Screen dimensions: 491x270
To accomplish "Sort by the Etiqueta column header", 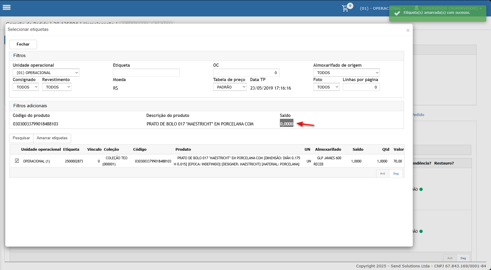I will [x=71, y=149].
